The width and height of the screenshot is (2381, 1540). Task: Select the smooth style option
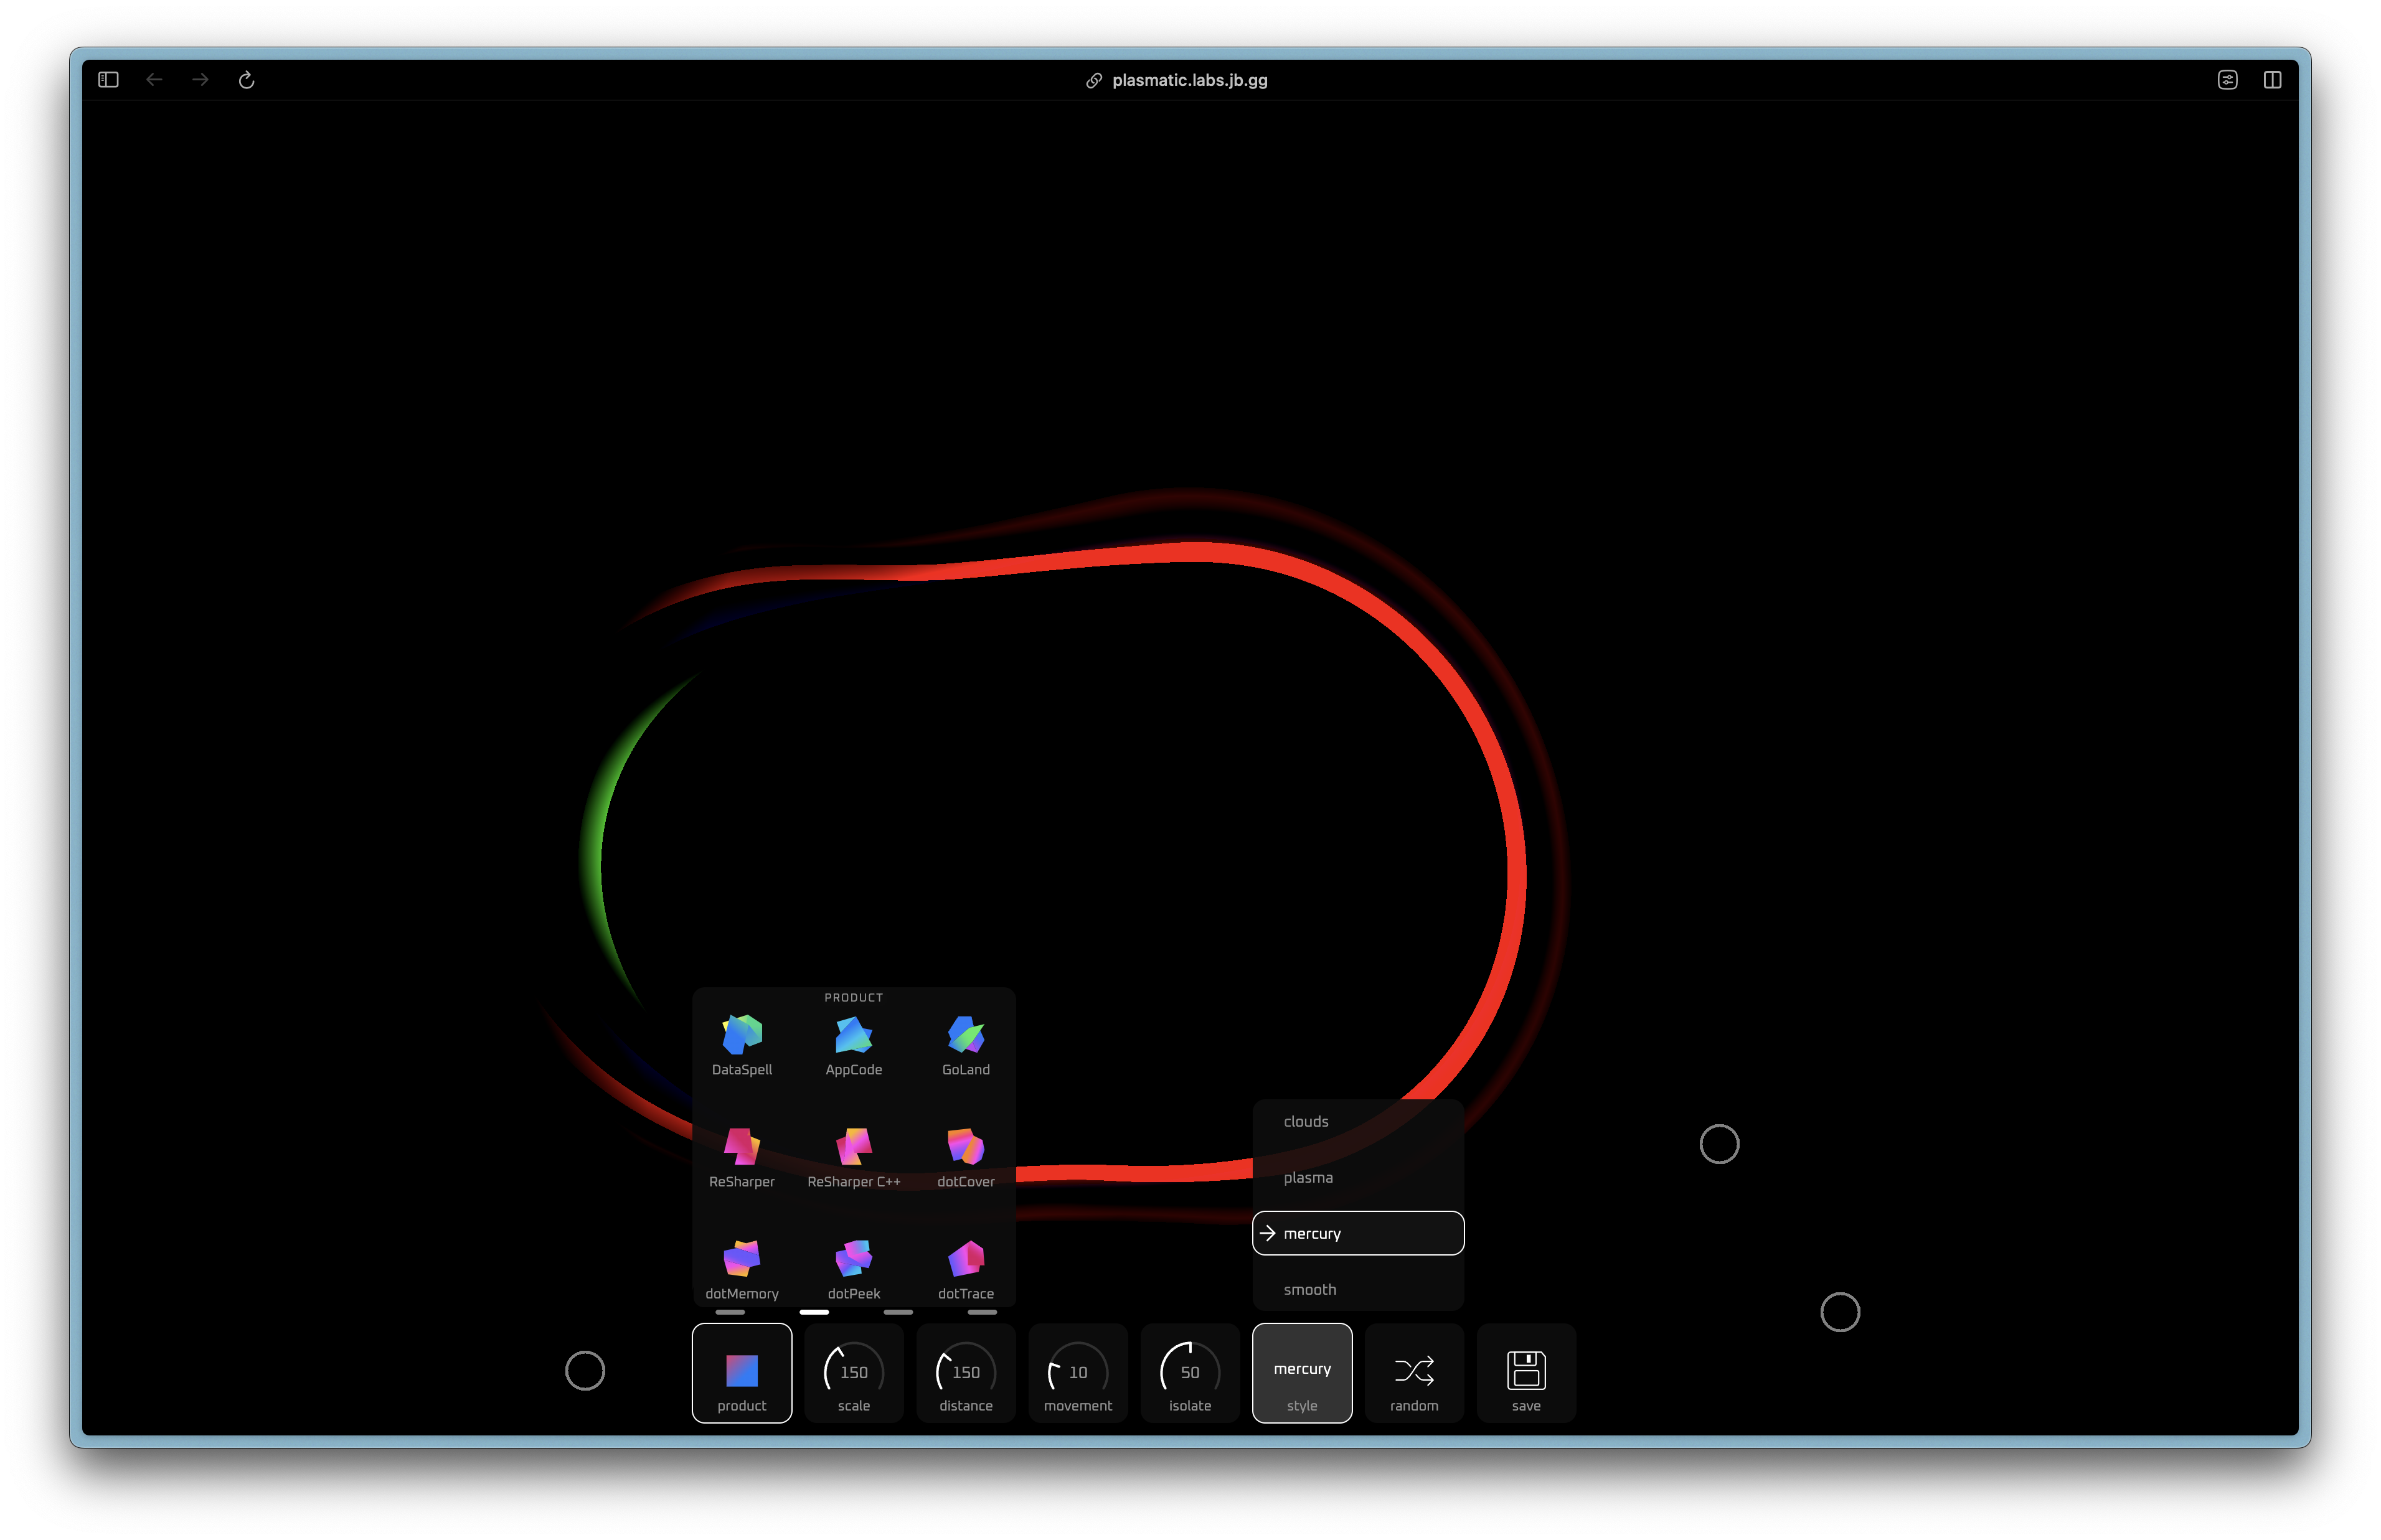(1357, 1289)
